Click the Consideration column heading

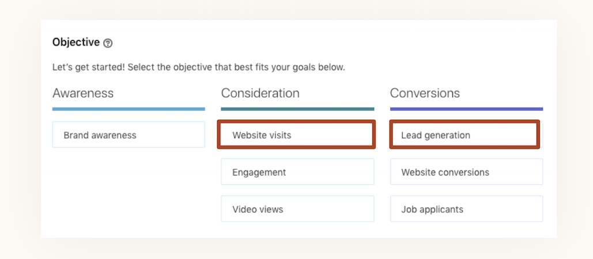pyautogui.click(x=260, y=93)
